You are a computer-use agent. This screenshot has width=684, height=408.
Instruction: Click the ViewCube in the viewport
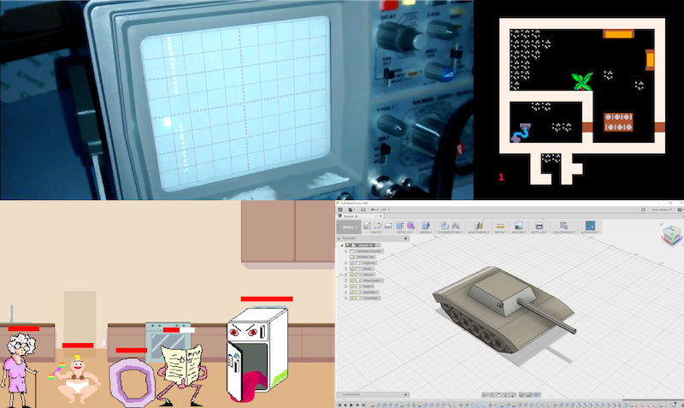pyautogui.click(x=672, y=234)
